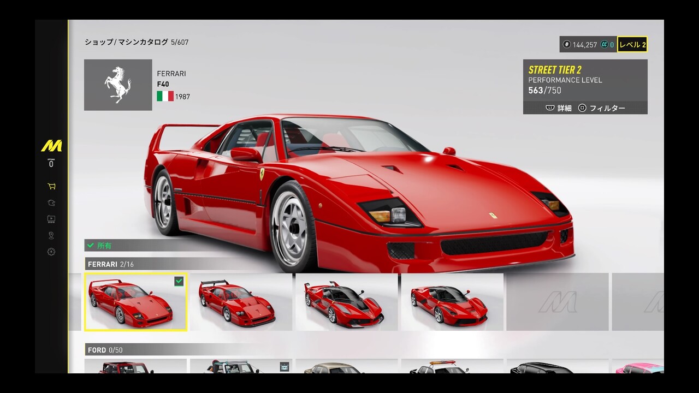Click the badge icon on second Ford thumbnail

(x=284, y=367)
